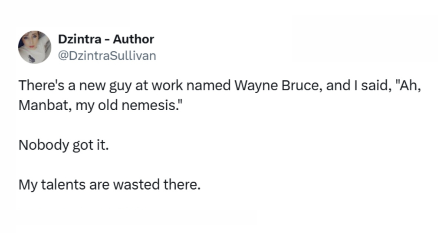
Task: Click the "My talents are wasted there." line
Action: [x=109, y=186]
